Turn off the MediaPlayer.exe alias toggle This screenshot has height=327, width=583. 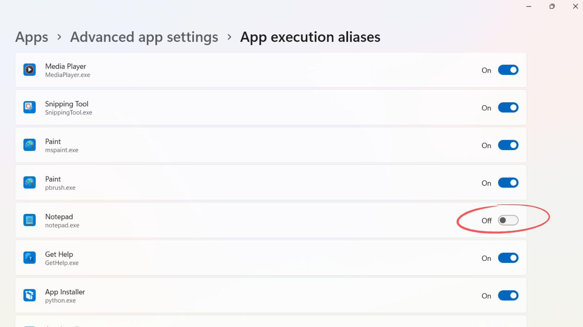coord(508,70)
